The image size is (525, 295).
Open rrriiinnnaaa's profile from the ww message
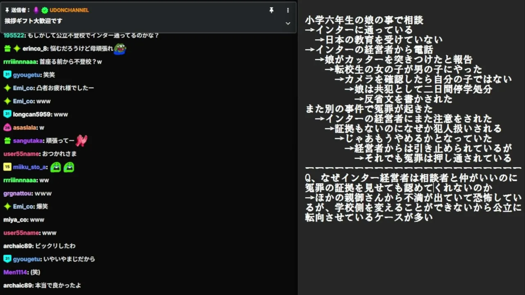20,180
